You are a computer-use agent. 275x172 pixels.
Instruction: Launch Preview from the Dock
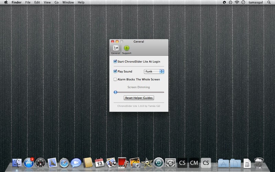[111, 162]
